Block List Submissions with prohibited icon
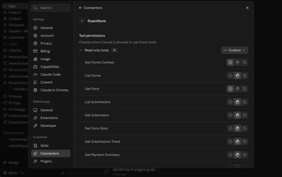 pos(245,102)
